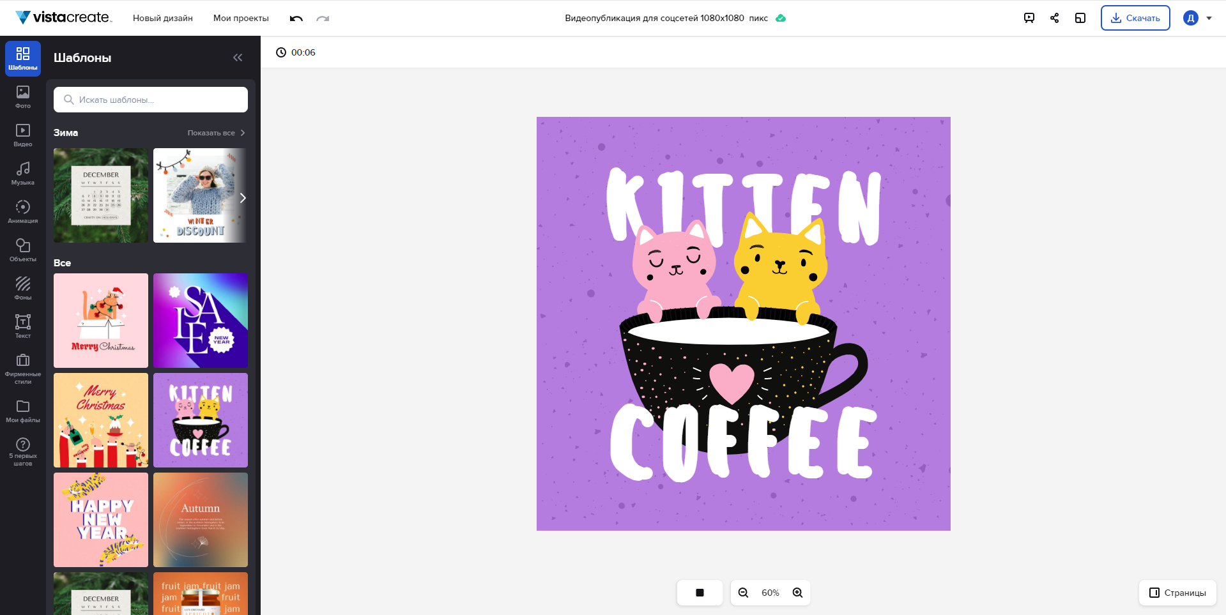
Task: Open the Новый дизайн menu
Action: click(163, 18)
